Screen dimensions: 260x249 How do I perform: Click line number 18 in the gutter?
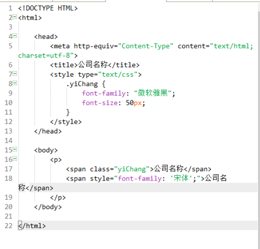[9, 178]
